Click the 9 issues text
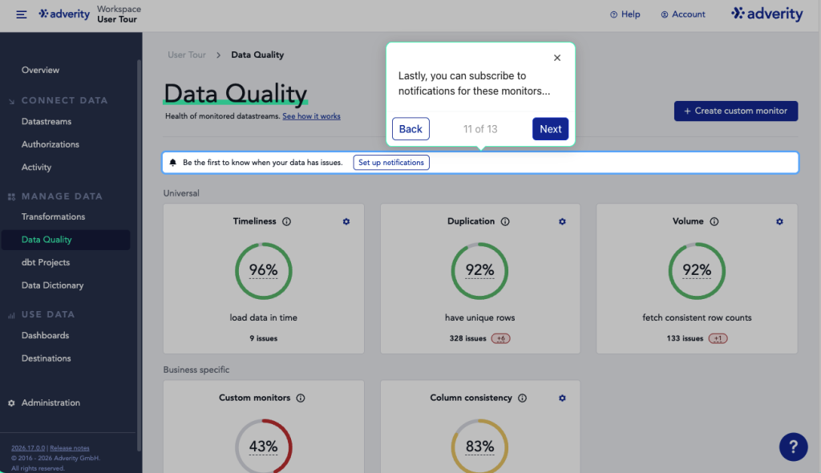Image resolution: width=821 pixels, height=473 pixels. [x=263, y=339]
